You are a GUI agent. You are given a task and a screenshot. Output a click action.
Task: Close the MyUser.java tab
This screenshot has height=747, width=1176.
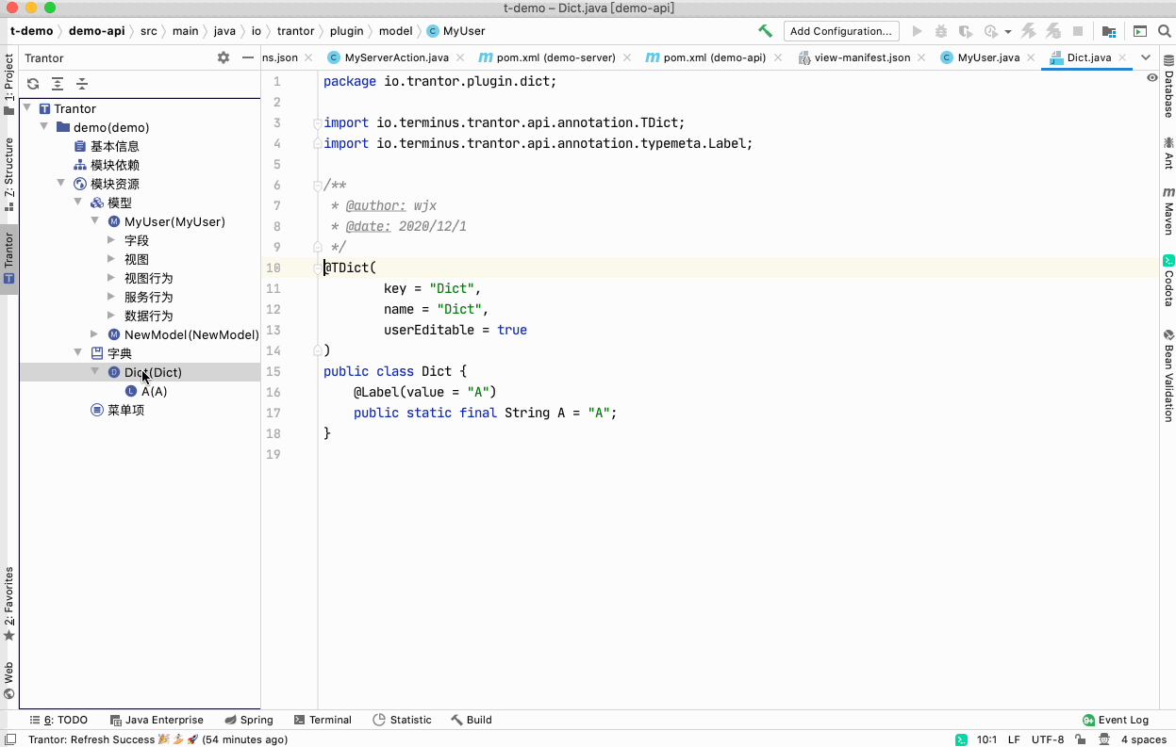pyautogui.click(x=1031, y=57)
